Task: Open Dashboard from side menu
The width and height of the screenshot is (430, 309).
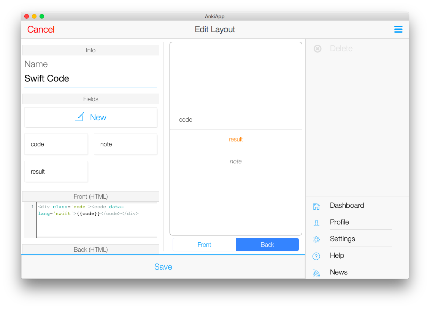Action: coord(347,205)
